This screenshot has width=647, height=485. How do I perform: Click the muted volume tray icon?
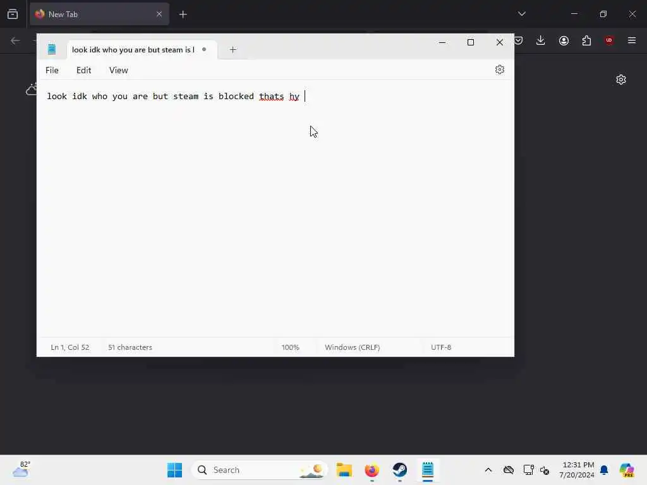click(545, 470)
